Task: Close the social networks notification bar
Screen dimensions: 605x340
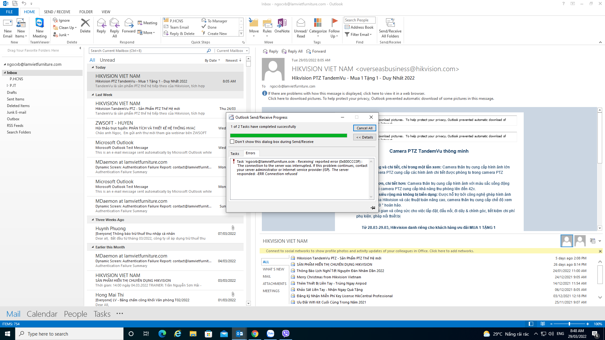Action: pos(600,251)
